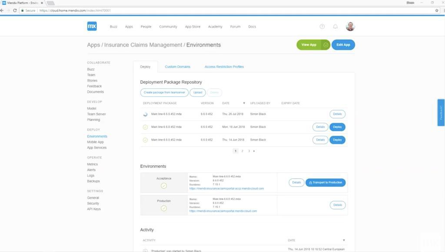Click the status check for Mon, 18 Jun package
This screenshot has width=445, height=252.
[145, 127]
